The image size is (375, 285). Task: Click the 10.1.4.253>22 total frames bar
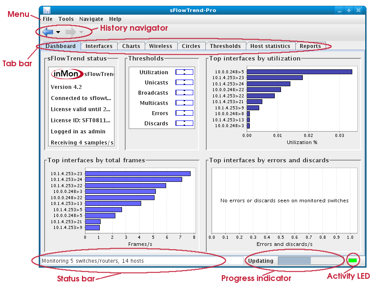(126, 185)
